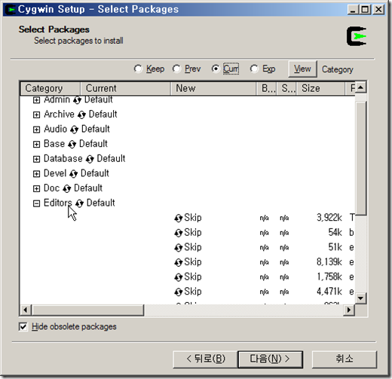Select the Prev radio button
392x379 pixels.
click(x=176, y=69)
